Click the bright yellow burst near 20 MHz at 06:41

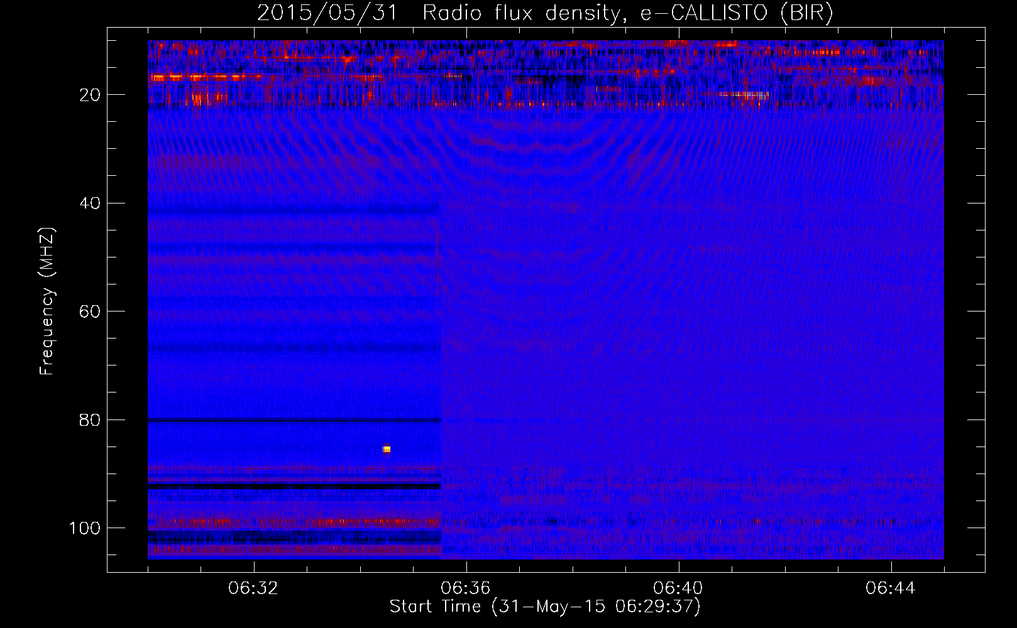coord(745,95)
